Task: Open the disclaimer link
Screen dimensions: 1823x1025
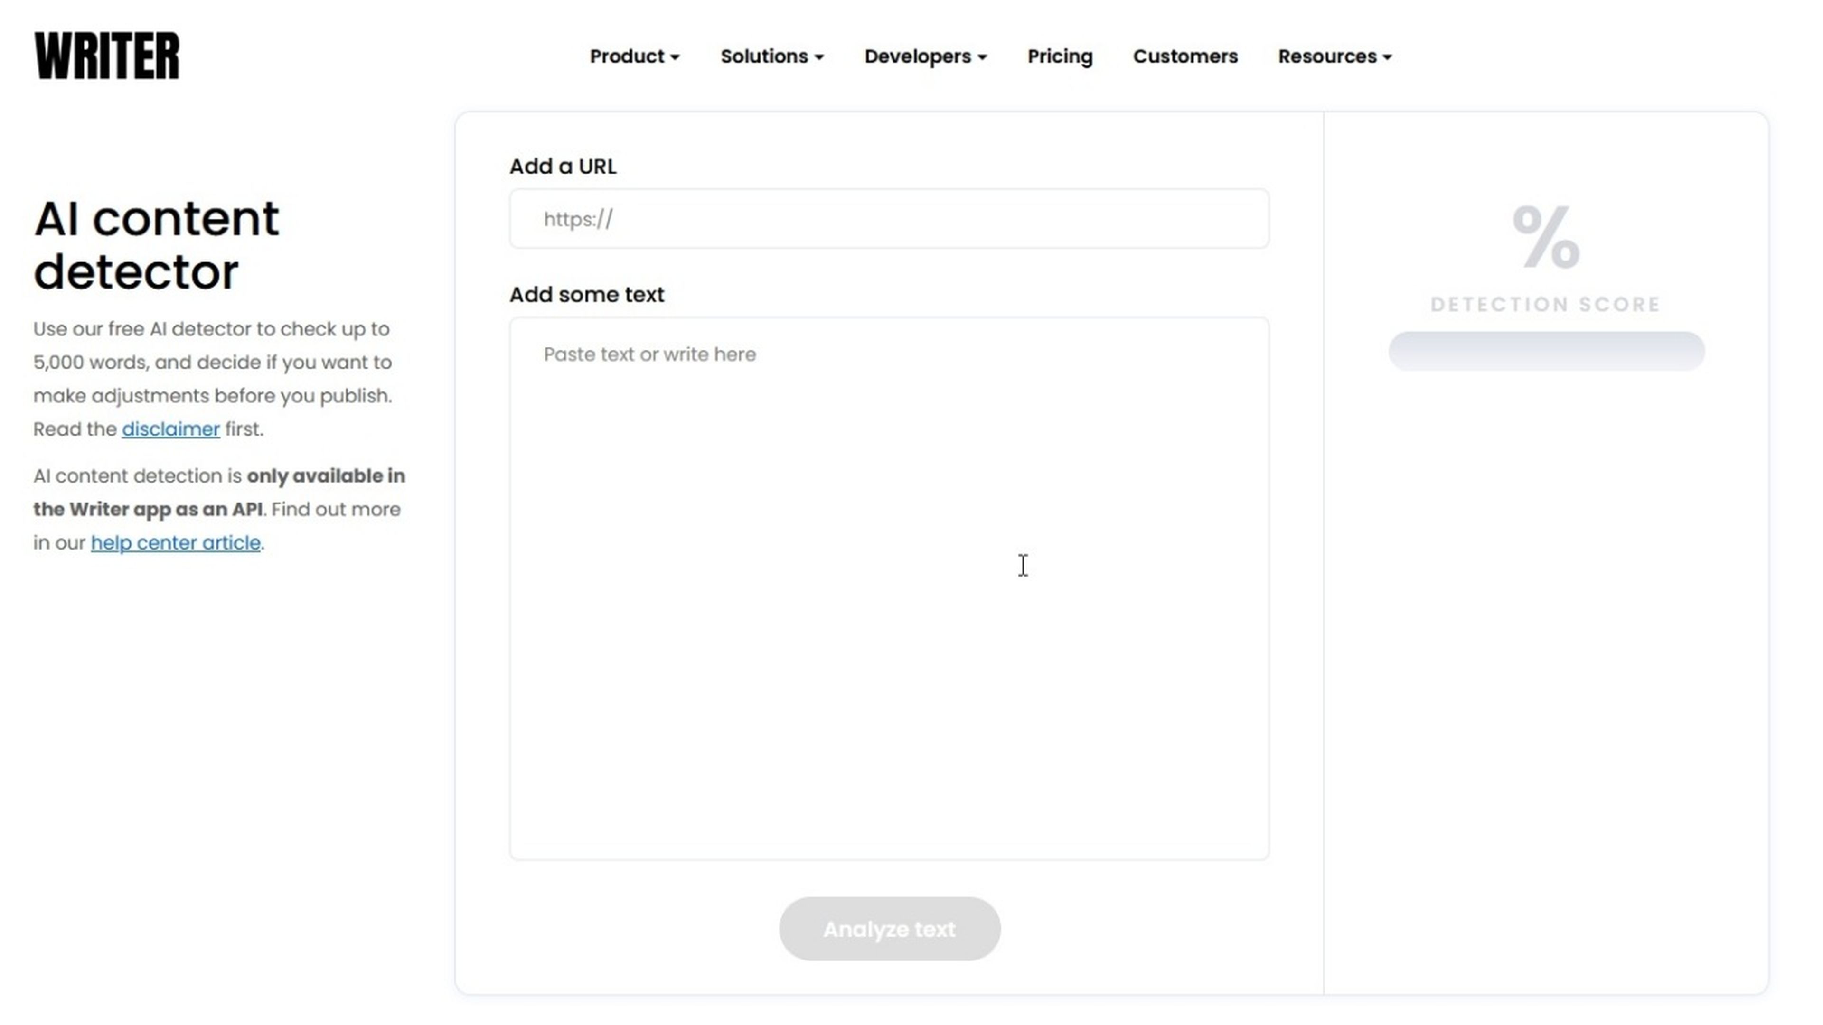Action: click(x=170, y=429)
